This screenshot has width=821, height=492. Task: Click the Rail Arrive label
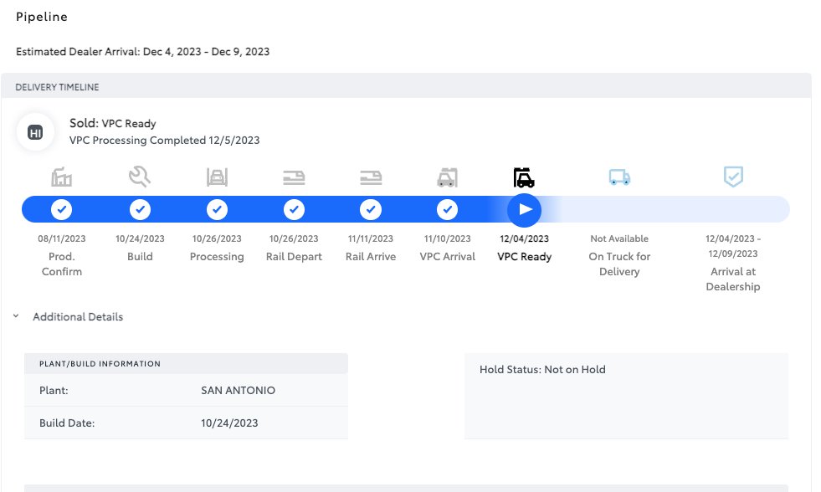371,257
